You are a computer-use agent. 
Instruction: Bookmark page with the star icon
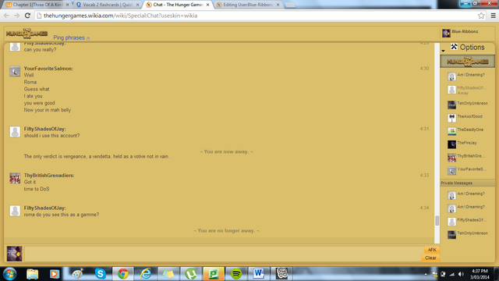(x=481, y=16)
